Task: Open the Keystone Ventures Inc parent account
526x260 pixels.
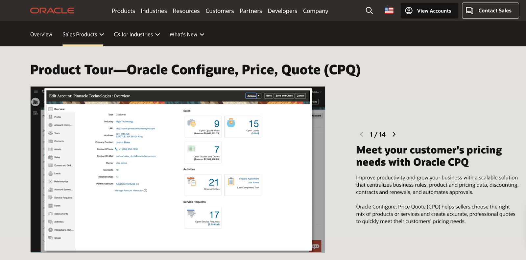Action: click(x=127, y=184)
